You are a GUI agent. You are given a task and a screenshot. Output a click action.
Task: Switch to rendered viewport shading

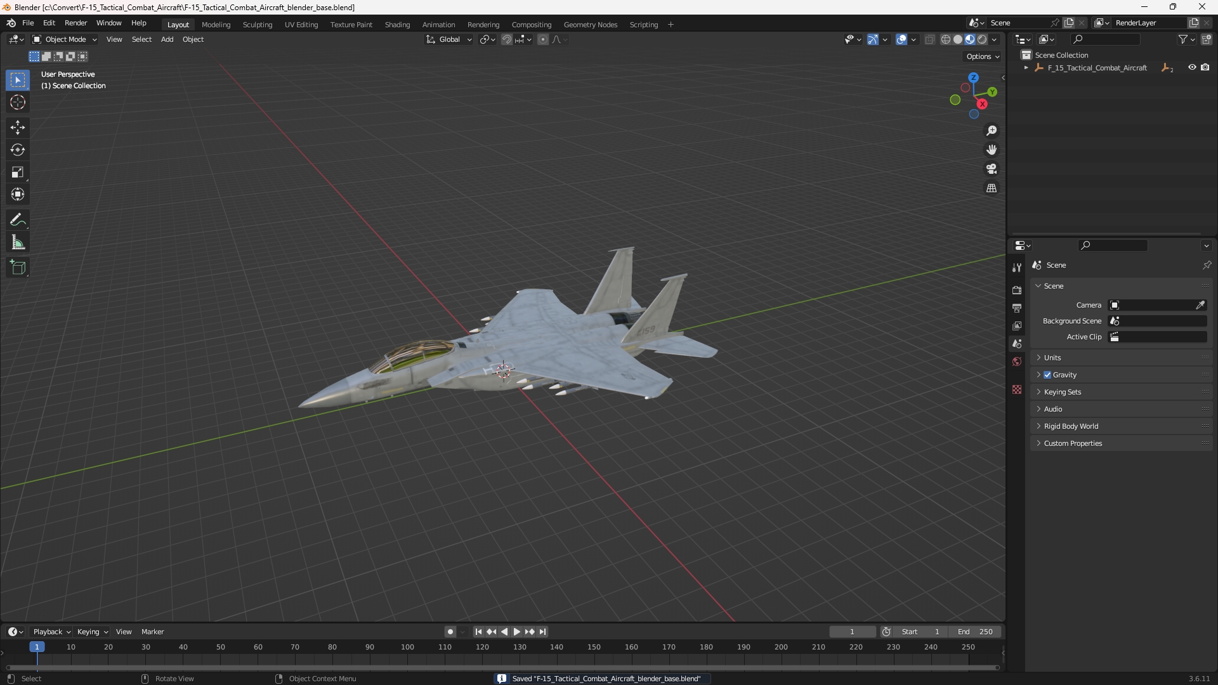982,39
